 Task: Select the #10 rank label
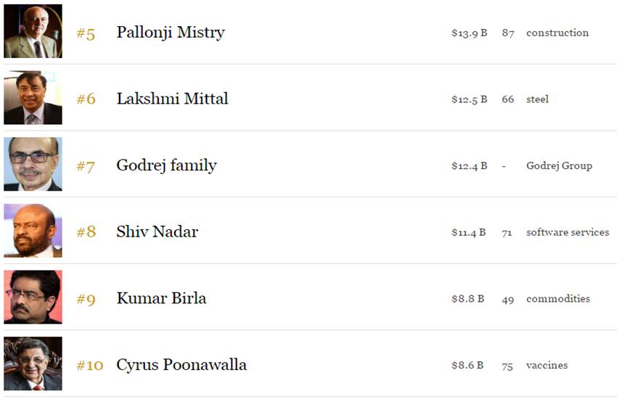coord(90,366)
